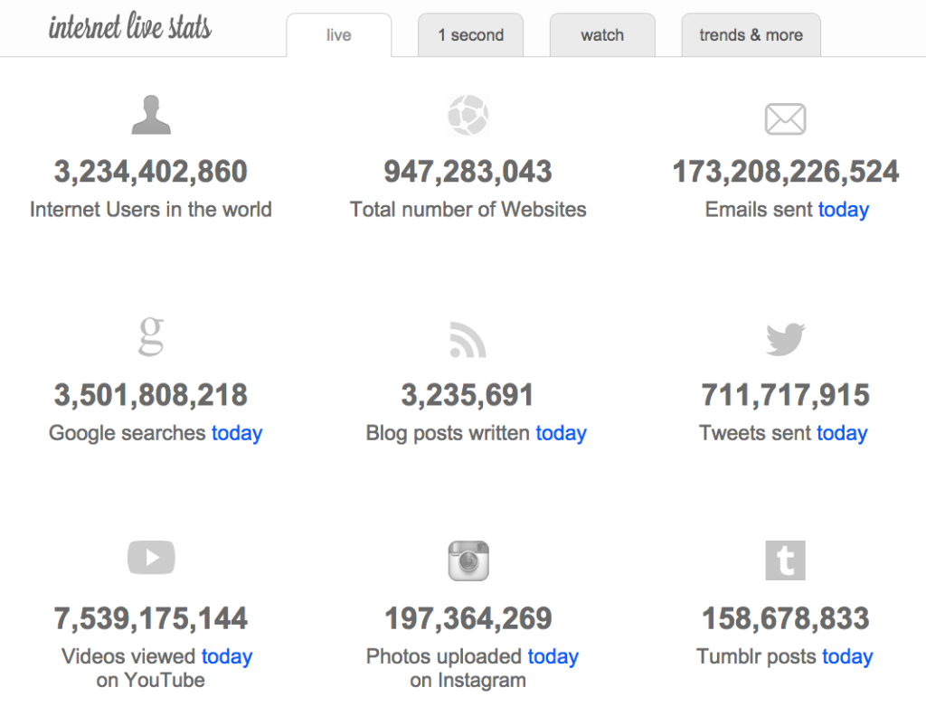Viewport: 926px width, 706px height.
Task: Click the YouTube play icon
Action: pos(151,557)
